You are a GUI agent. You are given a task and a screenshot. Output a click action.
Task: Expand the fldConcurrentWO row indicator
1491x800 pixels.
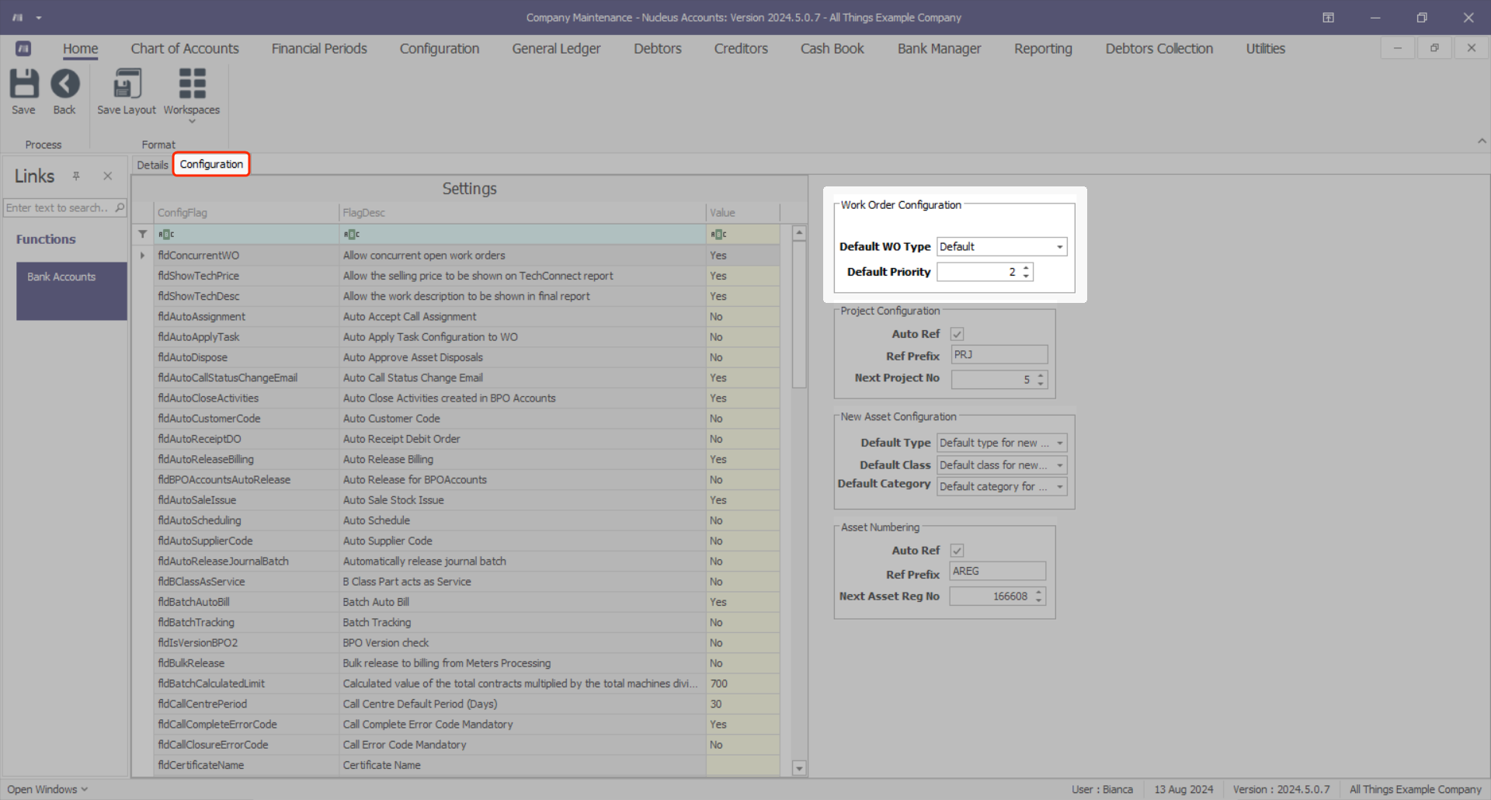[142, 255]
